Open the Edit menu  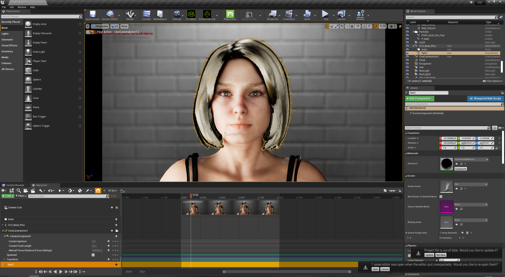[x=12, y=7]
